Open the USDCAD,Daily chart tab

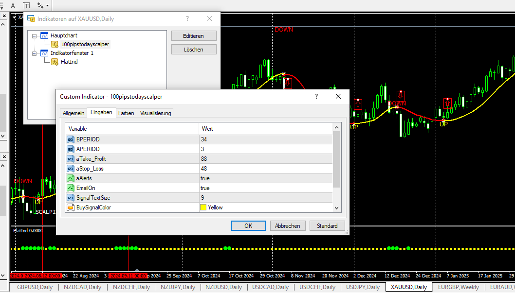(x=270, y=287)
